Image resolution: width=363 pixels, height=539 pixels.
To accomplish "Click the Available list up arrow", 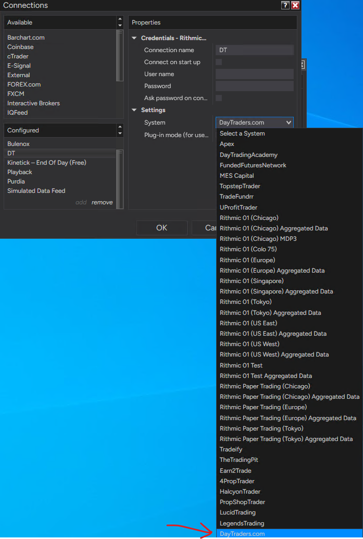I will [120, 19].
